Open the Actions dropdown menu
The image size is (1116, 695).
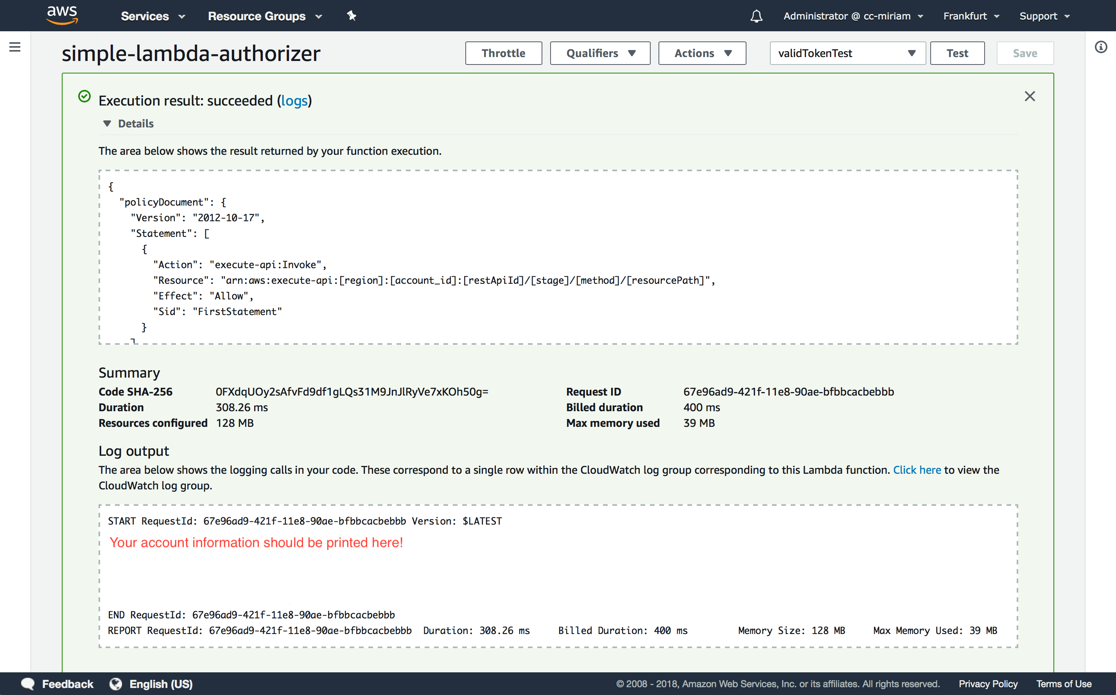point(702,53)
